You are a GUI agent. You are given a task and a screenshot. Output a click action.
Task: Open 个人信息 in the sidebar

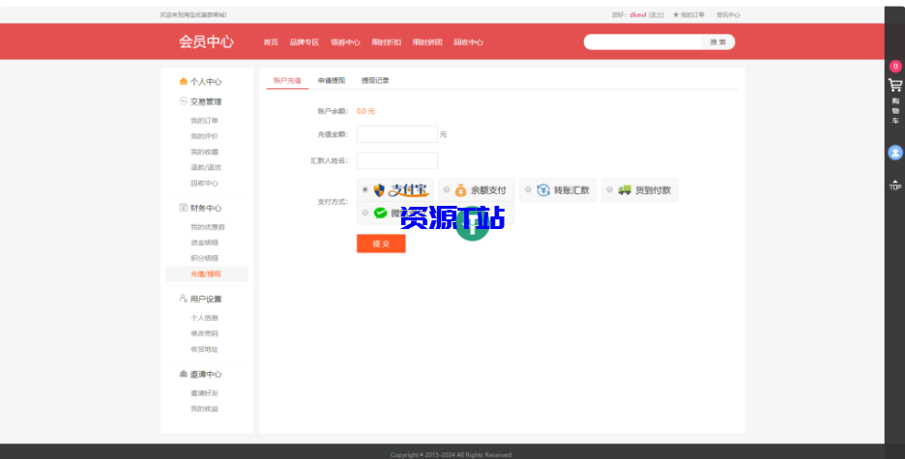pos(204,318)
